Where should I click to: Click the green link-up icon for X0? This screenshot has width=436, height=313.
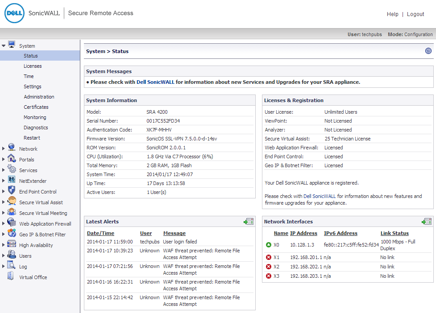click(269, 245)
